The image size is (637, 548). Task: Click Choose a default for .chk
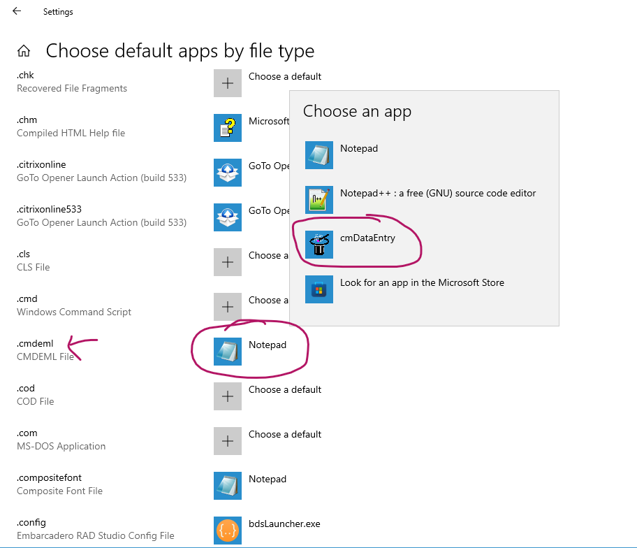(285, 76)
